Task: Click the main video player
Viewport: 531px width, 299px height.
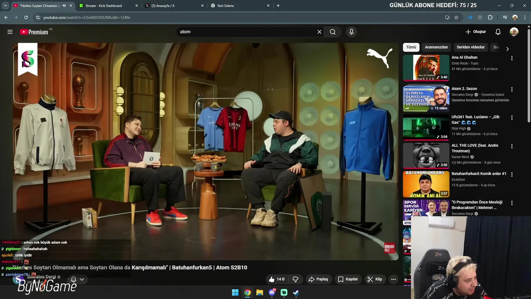Action: (205, 152)
